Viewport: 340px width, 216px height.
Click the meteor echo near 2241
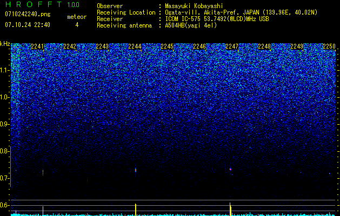pyautogui.click(x=43, y=172)
